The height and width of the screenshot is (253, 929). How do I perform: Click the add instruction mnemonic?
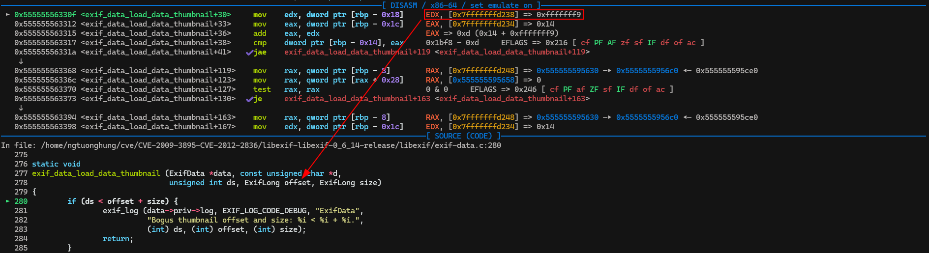(x=260, y=33)
